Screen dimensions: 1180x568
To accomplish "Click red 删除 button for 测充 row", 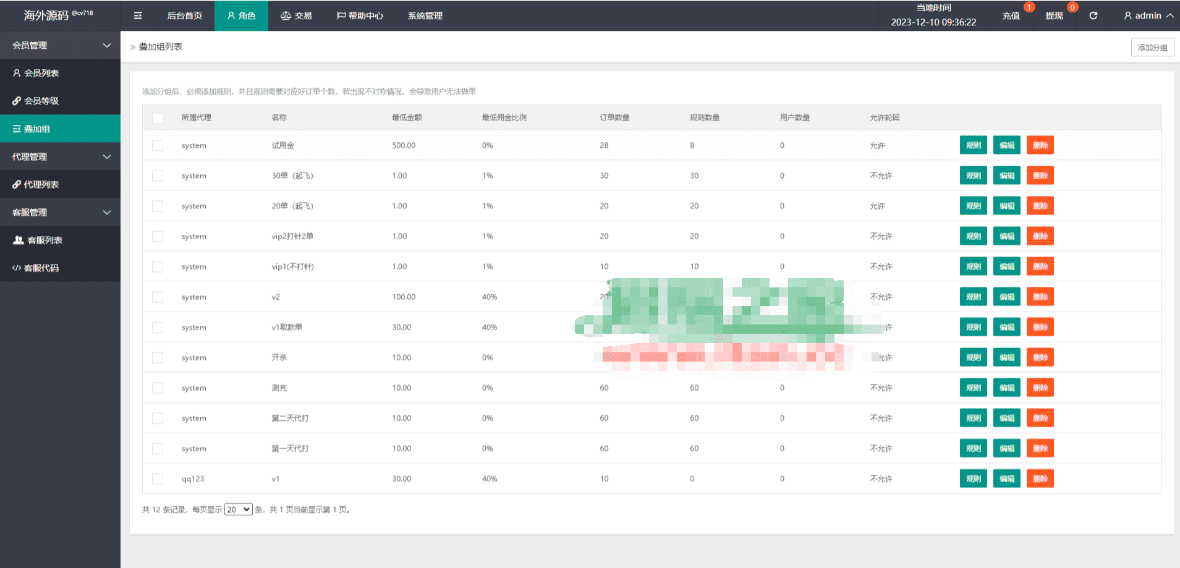I will click(1040, 388).
